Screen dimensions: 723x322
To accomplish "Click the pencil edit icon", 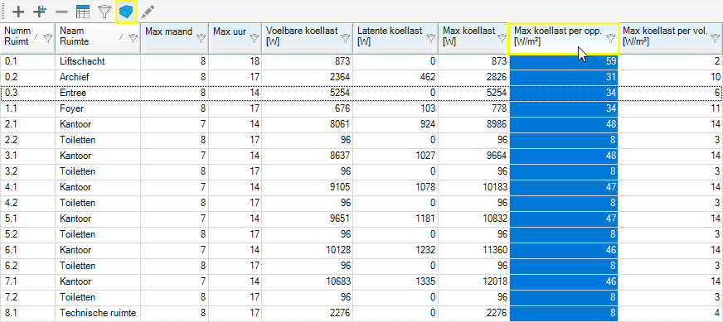I will (x=148, y=12).
